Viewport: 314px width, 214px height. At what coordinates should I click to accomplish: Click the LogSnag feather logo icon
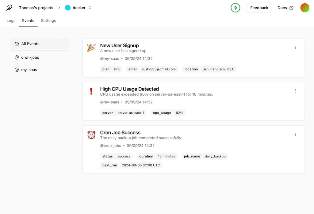tap(9, 7)
